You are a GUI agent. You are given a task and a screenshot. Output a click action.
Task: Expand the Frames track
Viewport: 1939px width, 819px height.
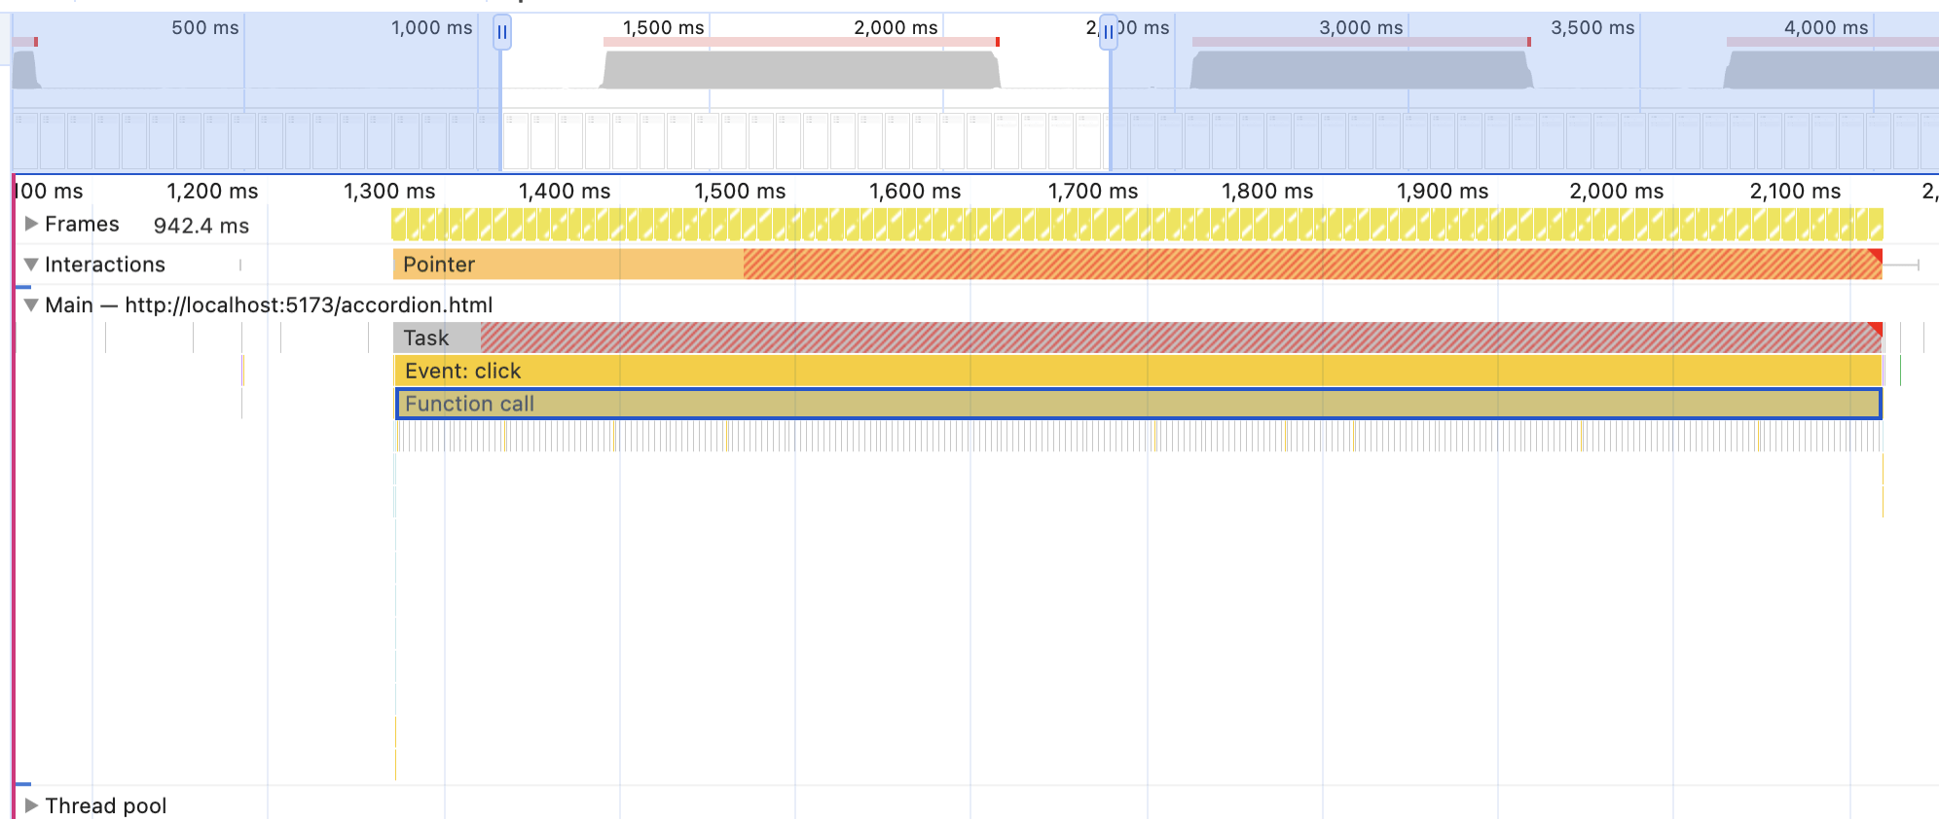click(31, 224)
